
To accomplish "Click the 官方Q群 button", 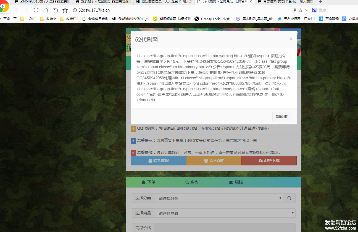I will [214, 161].
